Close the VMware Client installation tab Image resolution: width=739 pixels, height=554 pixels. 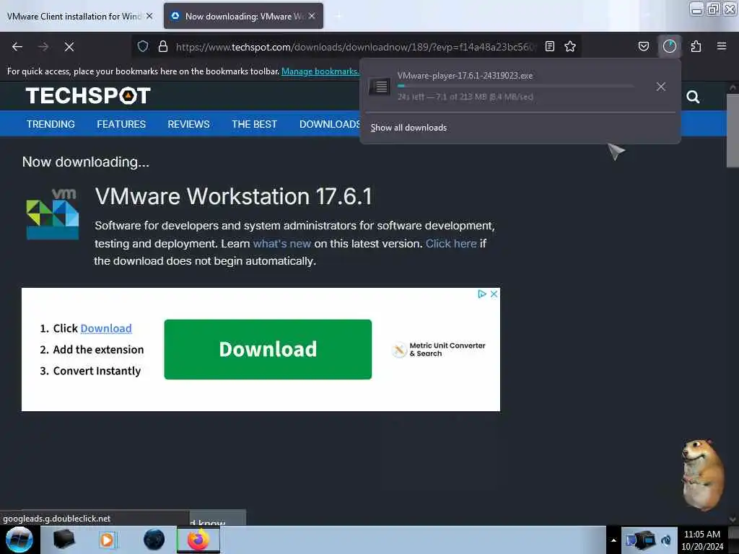coord(149,16)
